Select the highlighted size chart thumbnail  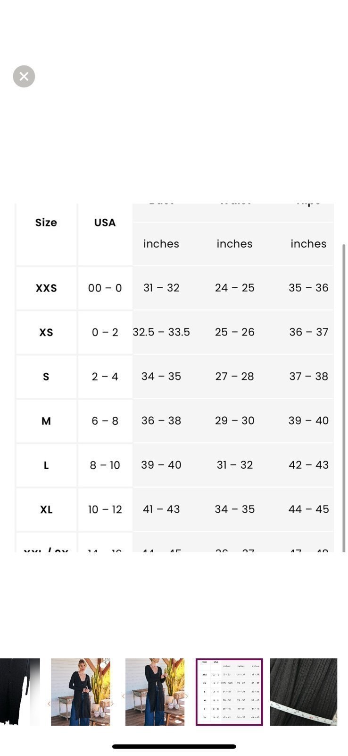229,692
